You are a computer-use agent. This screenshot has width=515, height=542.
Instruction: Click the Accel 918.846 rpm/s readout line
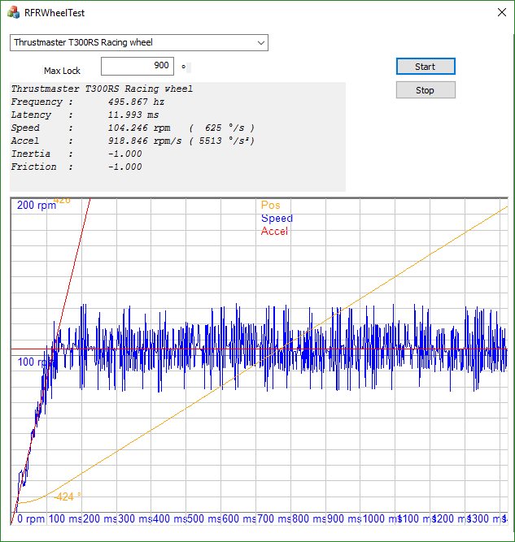130,141
